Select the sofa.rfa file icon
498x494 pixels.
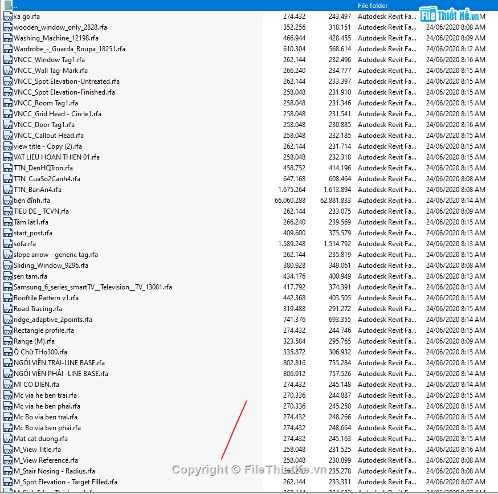(x=7, y=244)
